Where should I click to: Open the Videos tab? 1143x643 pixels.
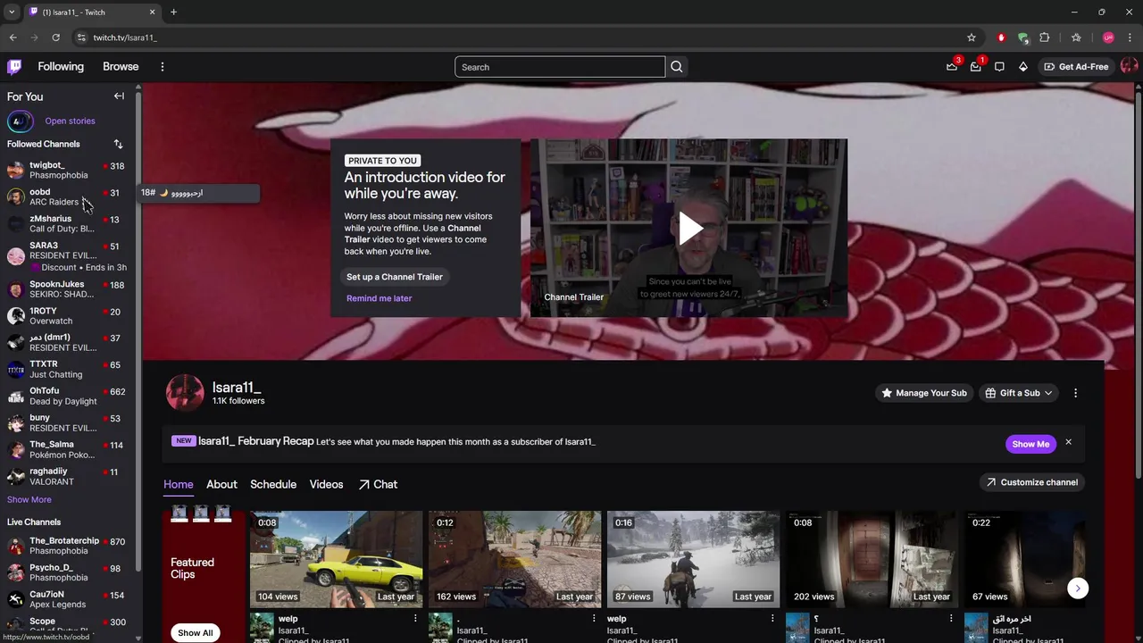click(x=326, y=484)
